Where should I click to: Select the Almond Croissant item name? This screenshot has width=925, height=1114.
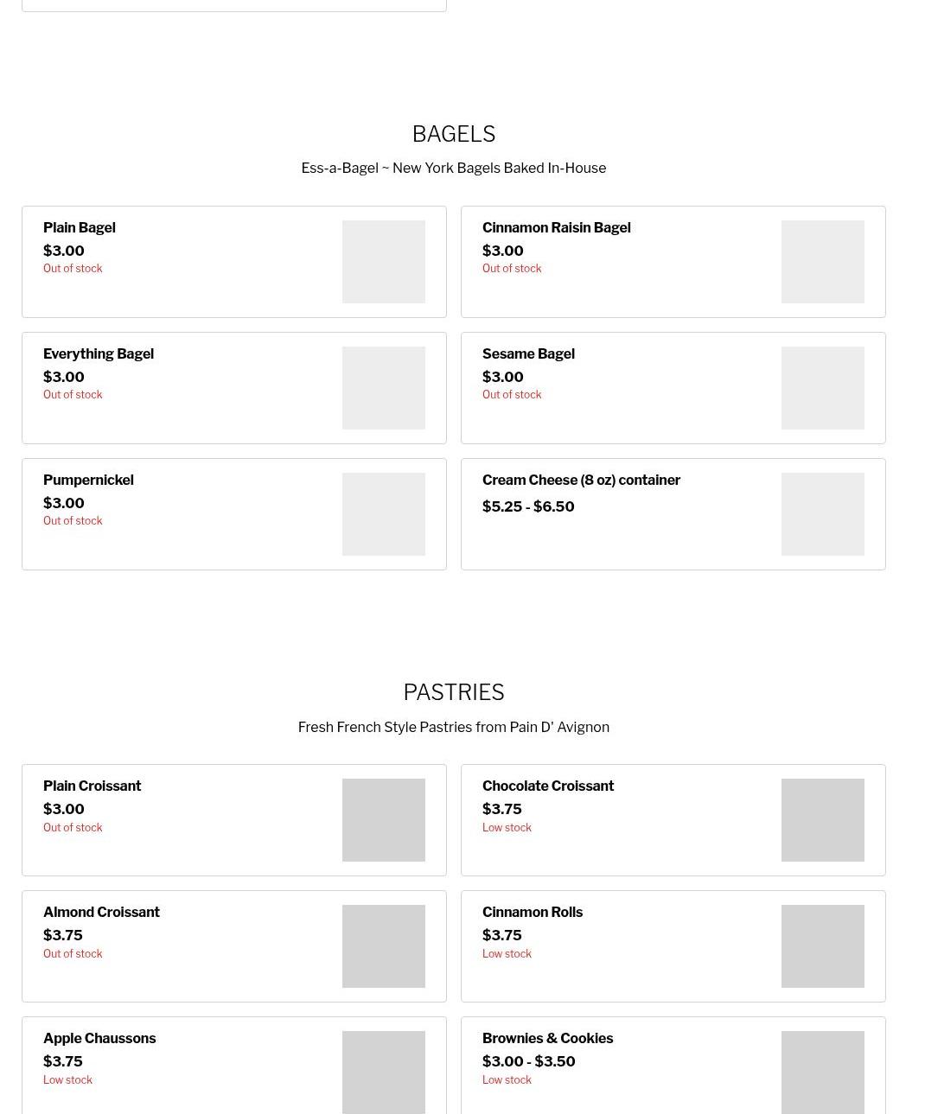101,913
